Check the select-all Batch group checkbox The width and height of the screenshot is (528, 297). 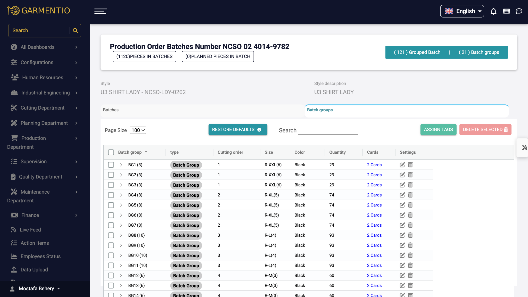pos(111,152)
